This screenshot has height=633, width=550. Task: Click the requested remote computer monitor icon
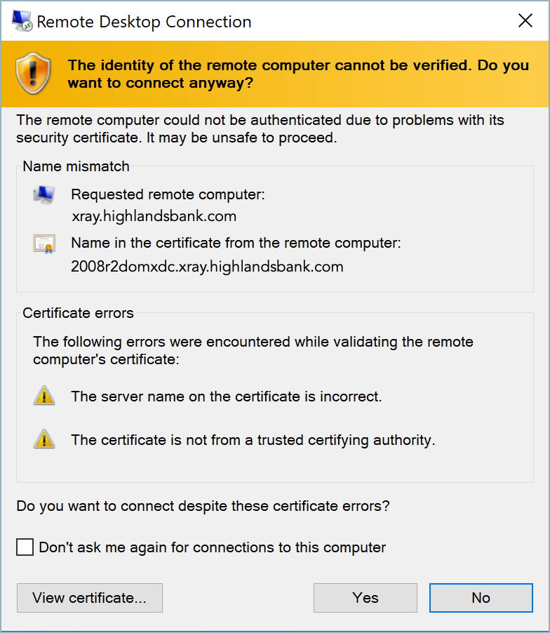43,194
